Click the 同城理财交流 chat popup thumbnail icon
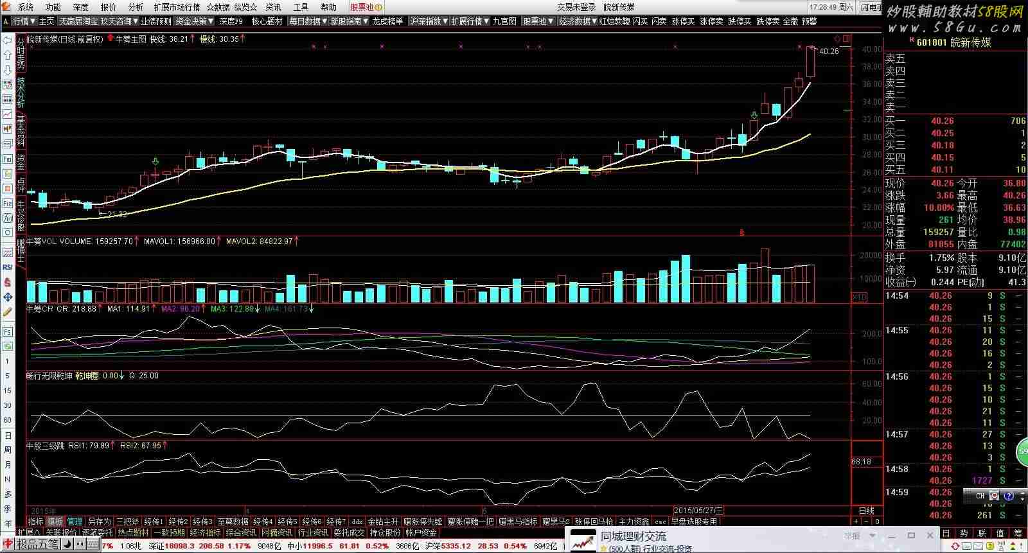Image resolution: width=1028 pixels, height=553 pixels. click(583, 540)
